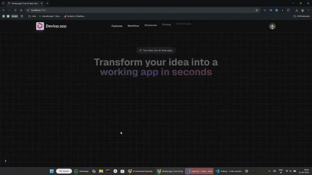Bookmark this page with the star
Screen dimensions: 312x175
point(257,10)
